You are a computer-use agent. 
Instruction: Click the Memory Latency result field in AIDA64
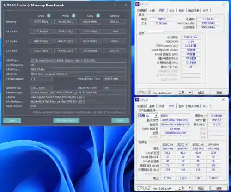(x=115, y=22)
